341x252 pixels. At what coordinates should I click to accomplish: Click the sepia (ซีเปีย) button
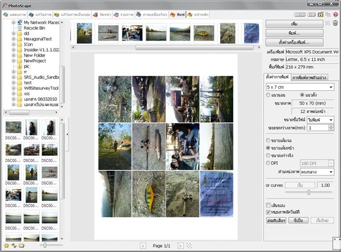(x=298, y=220)
